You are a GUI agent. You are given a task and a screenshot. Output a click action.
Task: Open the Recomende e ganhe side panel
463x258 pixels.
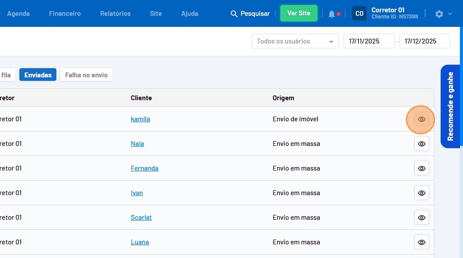pyautogui.click(x=450, y=106)
